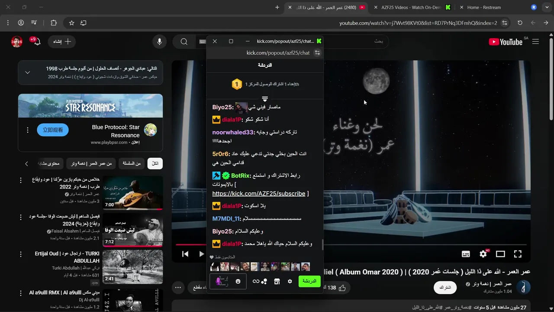Open more actions three-dot button under video
This screenshot has width=554, height=312.
(178, 287)
